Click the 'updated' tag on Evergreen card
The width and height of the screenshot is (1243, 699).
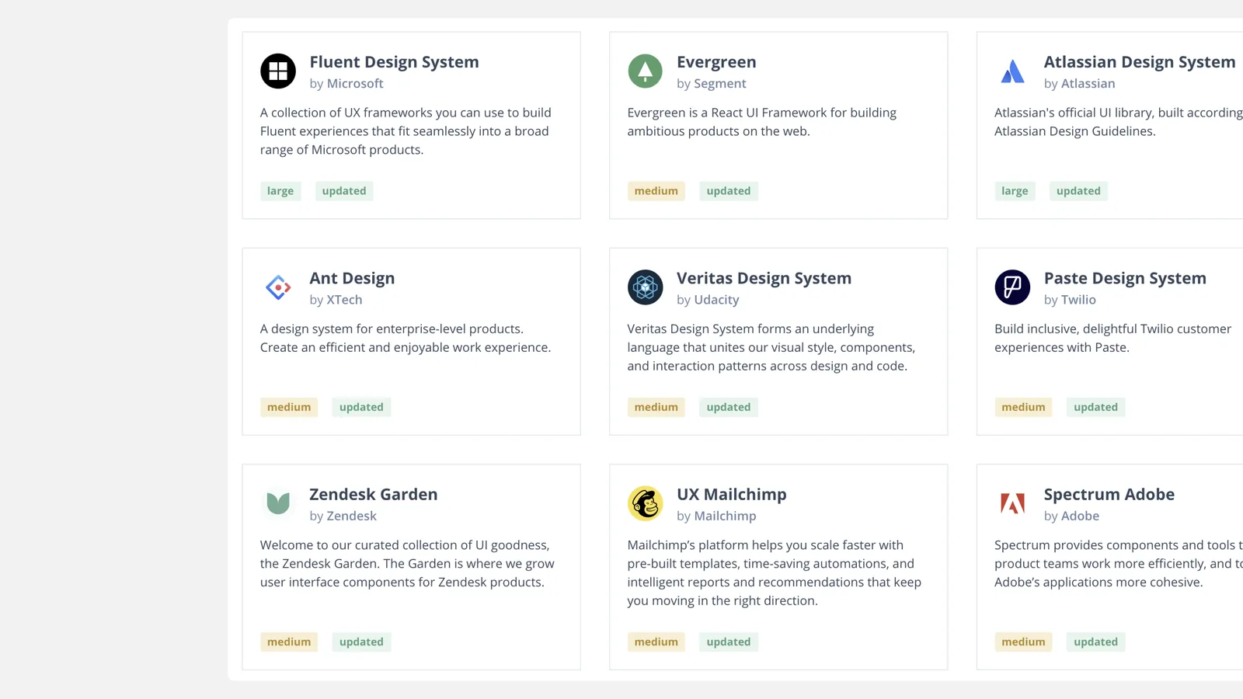pos(729,191)
